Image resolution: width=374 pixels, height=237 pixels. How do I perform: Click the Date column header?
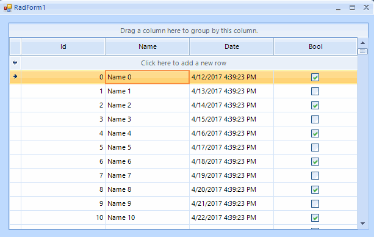[x=232, y=46]
